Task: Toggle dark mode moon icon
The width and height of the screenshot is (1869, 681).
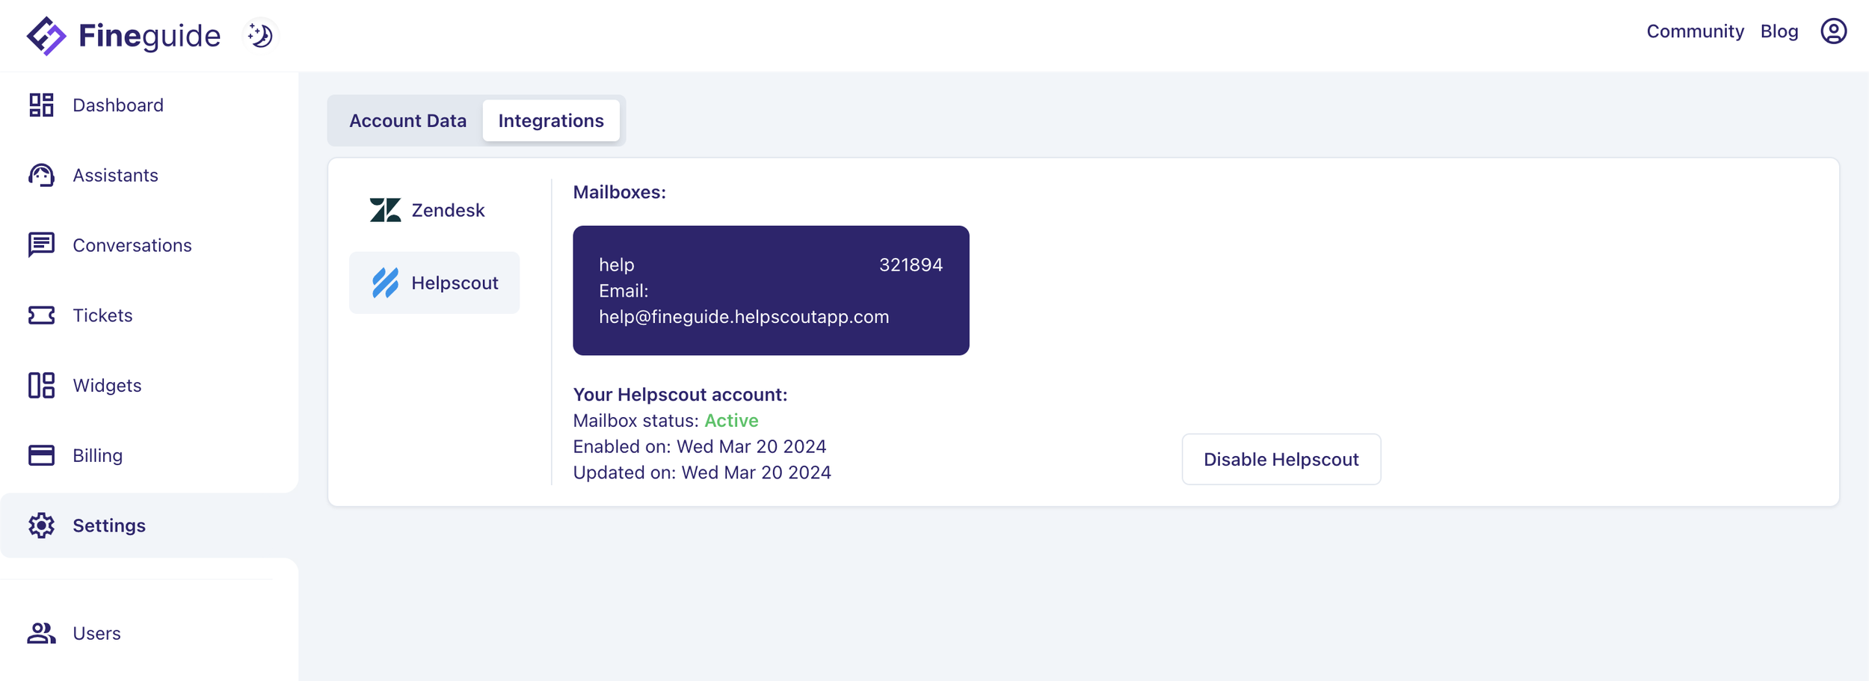Action: [x=260, y=35]
